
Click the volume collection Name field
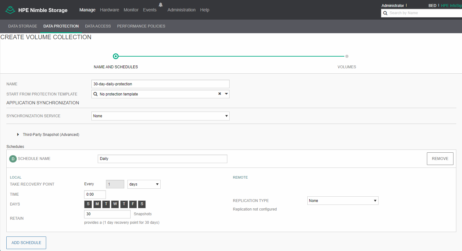pyautogui.click(x=160, y=84)
